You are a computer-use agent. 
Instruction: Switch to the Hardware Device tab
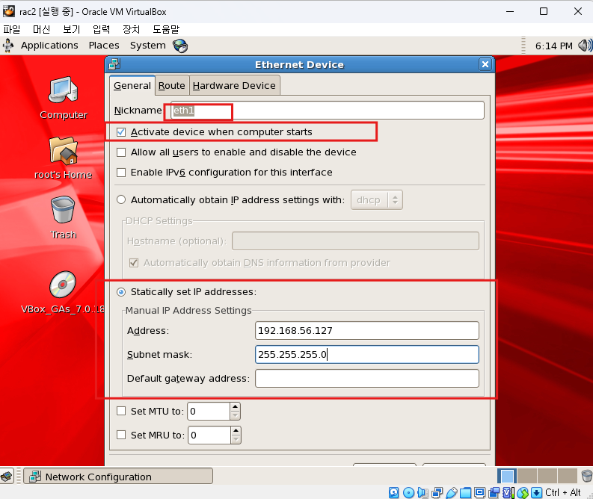[234, 86]
